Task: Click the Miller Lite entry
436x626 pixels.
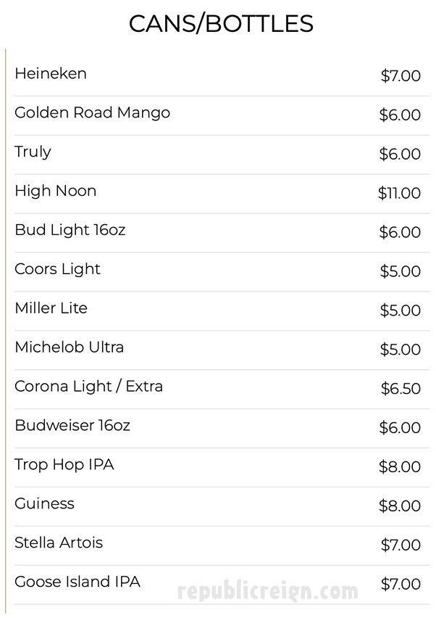Action: click(x=51, y=308)
